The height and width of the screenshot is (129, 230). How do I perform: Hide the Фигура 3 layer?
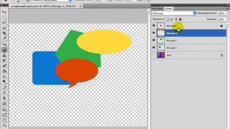coord(154,33)
